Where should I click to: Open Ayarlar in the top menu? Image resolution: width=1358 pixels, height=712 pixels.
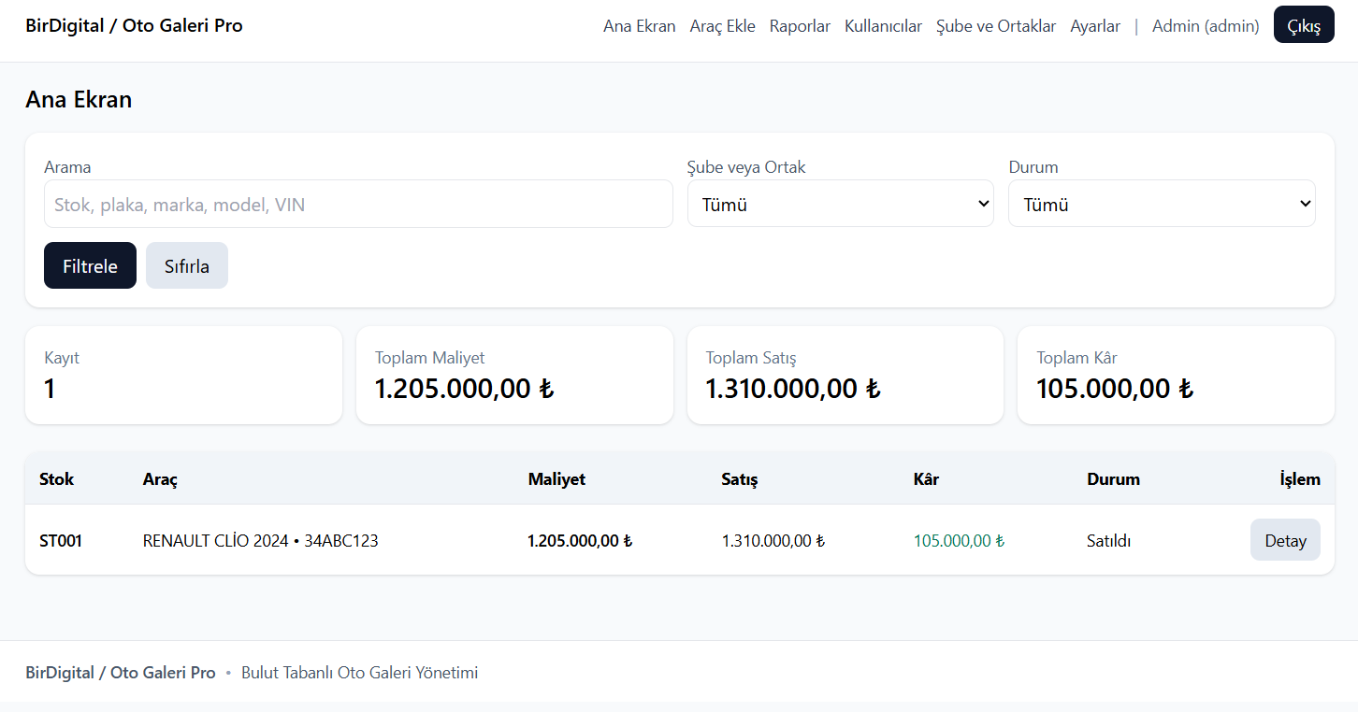[1095, 26]
